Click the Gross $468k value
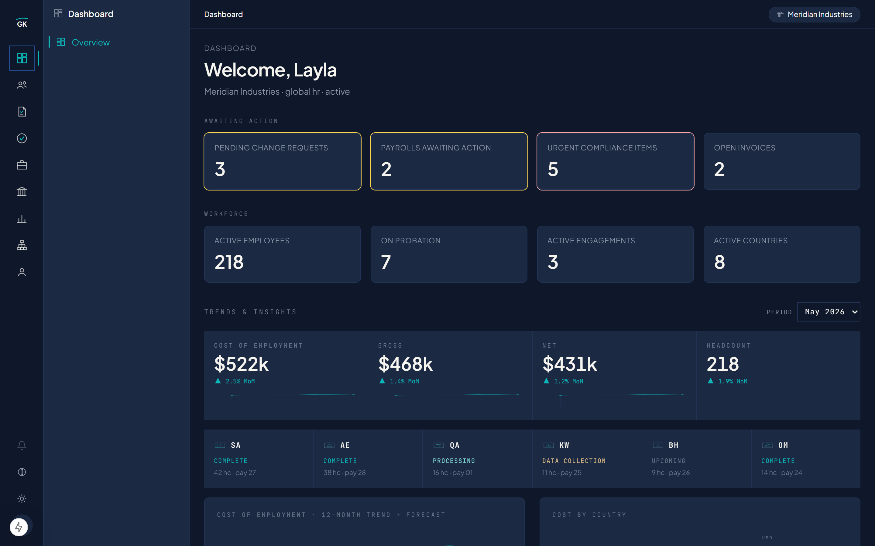Screen dimensions: 875x546 [x=405, y=364]
